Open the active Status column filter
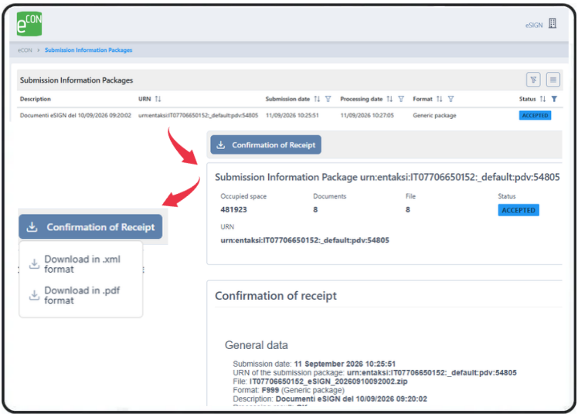 554,99
